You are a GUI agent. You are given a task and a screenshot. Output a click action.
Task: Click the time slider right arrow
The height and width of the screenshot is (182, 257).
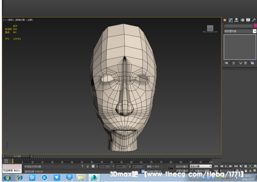click(32, 156)
